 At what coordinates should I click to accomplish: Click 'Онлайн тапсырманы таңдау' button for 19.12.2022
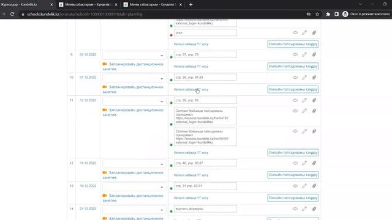[x=293, y=198]
